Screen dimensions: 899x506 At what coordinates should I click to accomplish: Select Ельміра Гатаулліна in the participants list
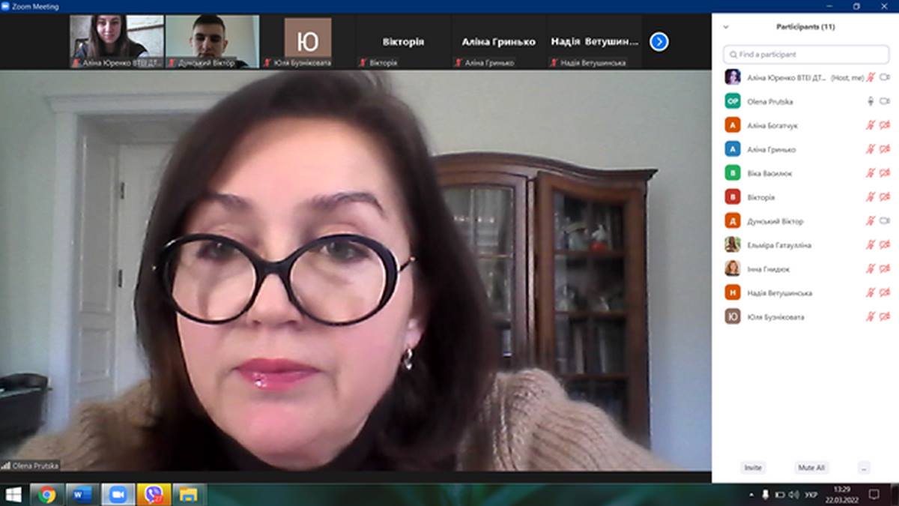coord(779,245)
